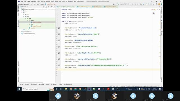
Task: Click the CRLF line separator status entry
Action: click(114, 86)
